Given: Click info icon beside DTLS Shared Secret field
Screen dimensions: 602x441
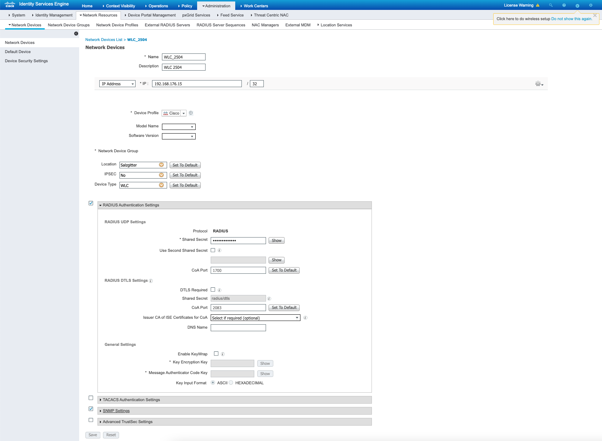Looking at the screenshot, I should point(269,299).
